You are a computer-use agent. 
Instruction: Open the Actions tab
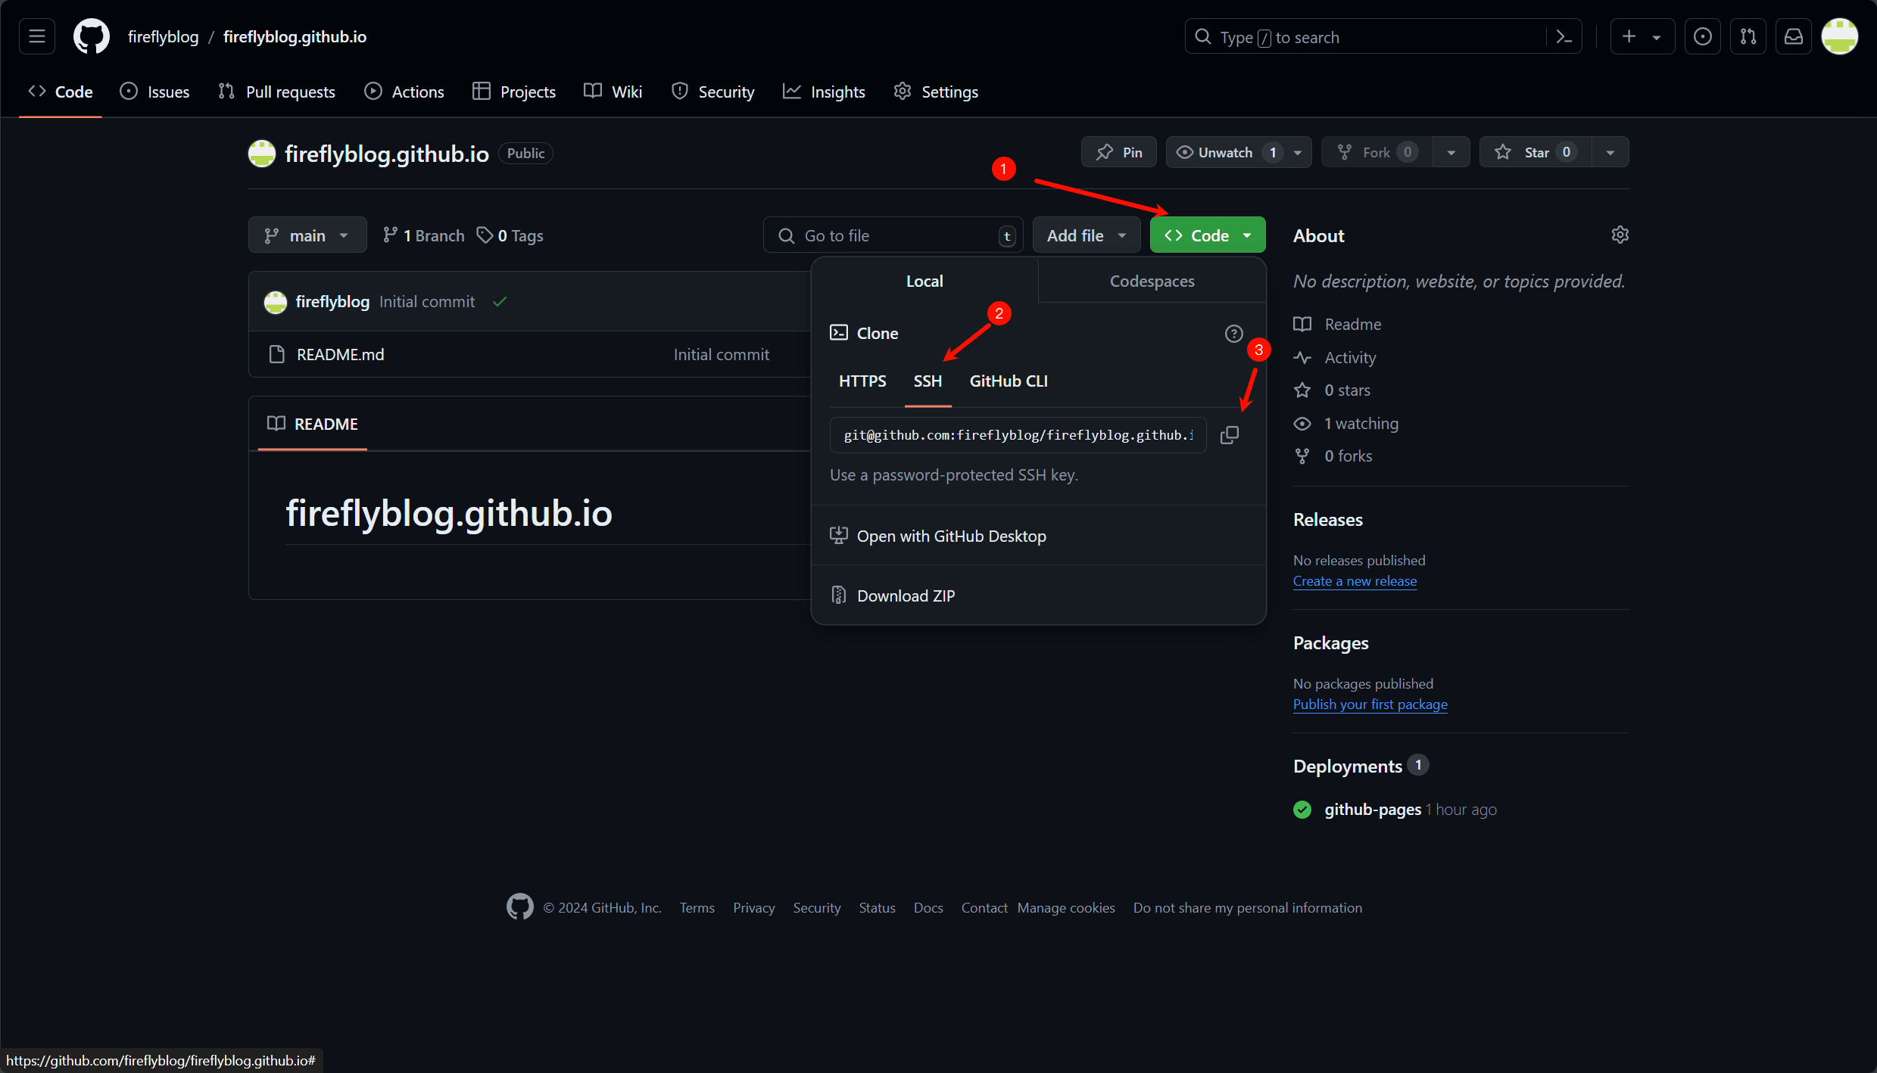(404, 92)
